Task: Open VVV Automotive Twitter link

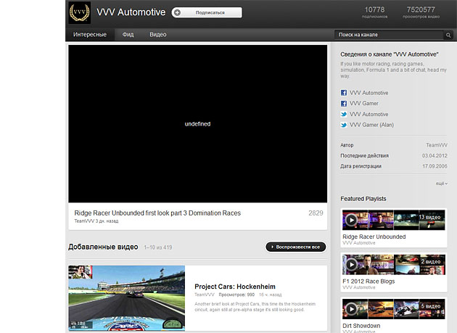Action: [369, 114]
